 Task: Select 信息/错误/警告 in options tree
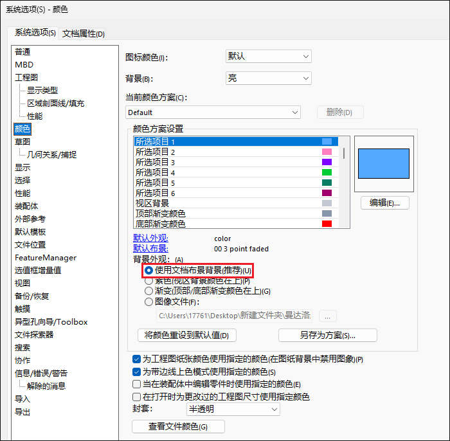pos(41,373)
